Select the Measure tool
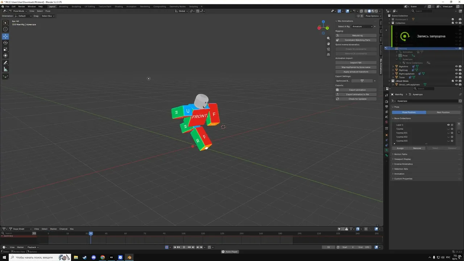Viewport: 464px width, 261px height. pyautogui.click(x=5, y=69)
